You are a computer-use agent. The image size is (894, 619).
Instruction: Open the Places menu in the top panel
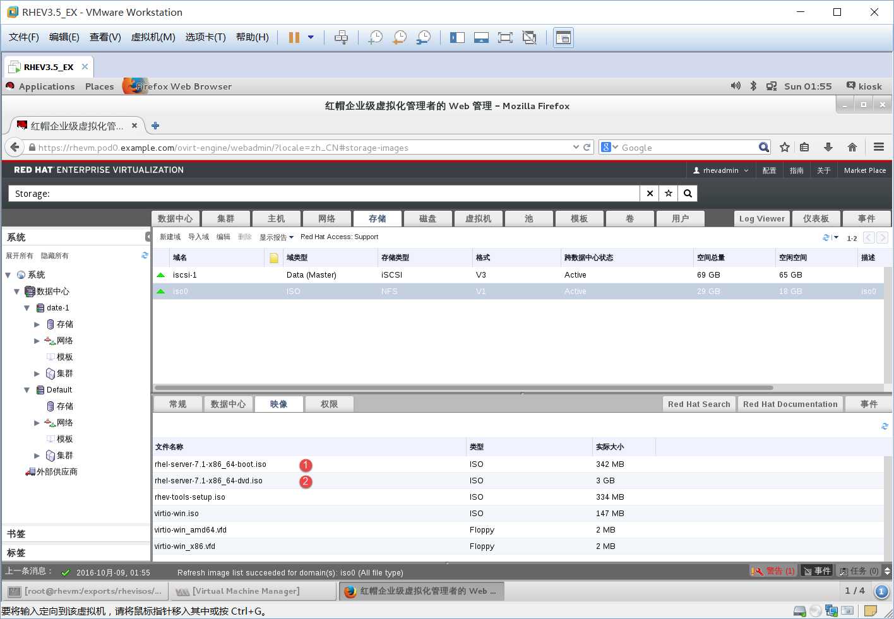coord(100,86)
